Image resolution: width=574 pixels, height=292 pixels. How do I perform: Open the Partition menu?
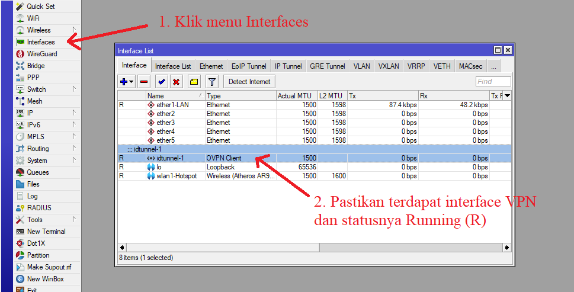[x=38, y=255]
